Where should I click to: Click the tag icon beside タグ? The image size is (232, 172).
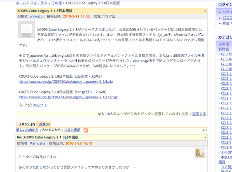pos(21,105)
